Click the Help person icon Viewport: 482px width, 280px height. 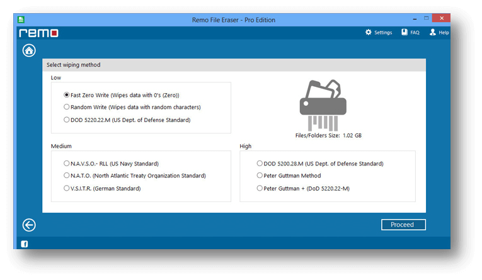(432, 32)
